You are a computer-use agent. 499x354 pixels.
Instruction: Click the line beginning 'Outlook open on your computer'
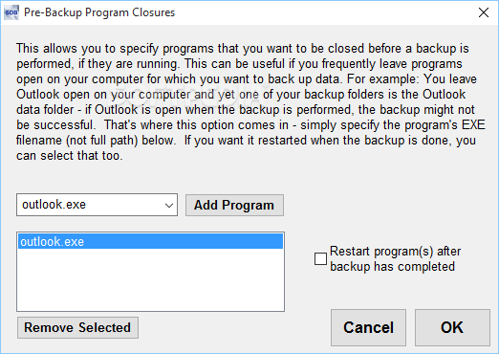pos(241,95)
